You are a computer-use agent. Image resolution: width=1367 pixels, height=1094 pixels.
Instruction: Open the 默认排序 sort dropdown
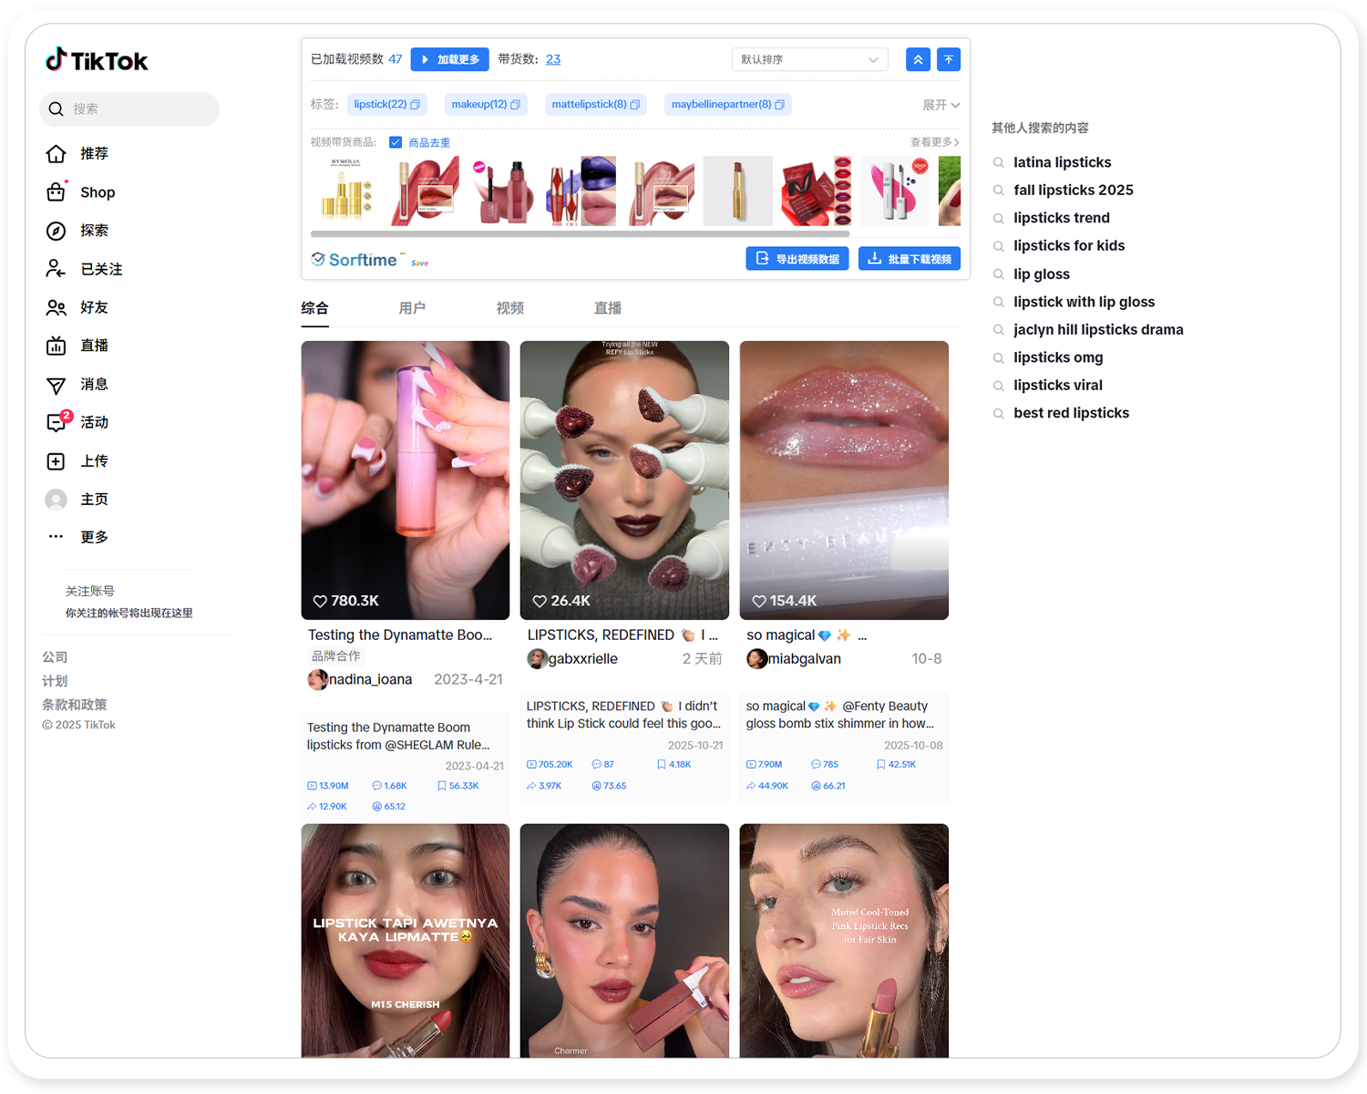pos(809,58)
